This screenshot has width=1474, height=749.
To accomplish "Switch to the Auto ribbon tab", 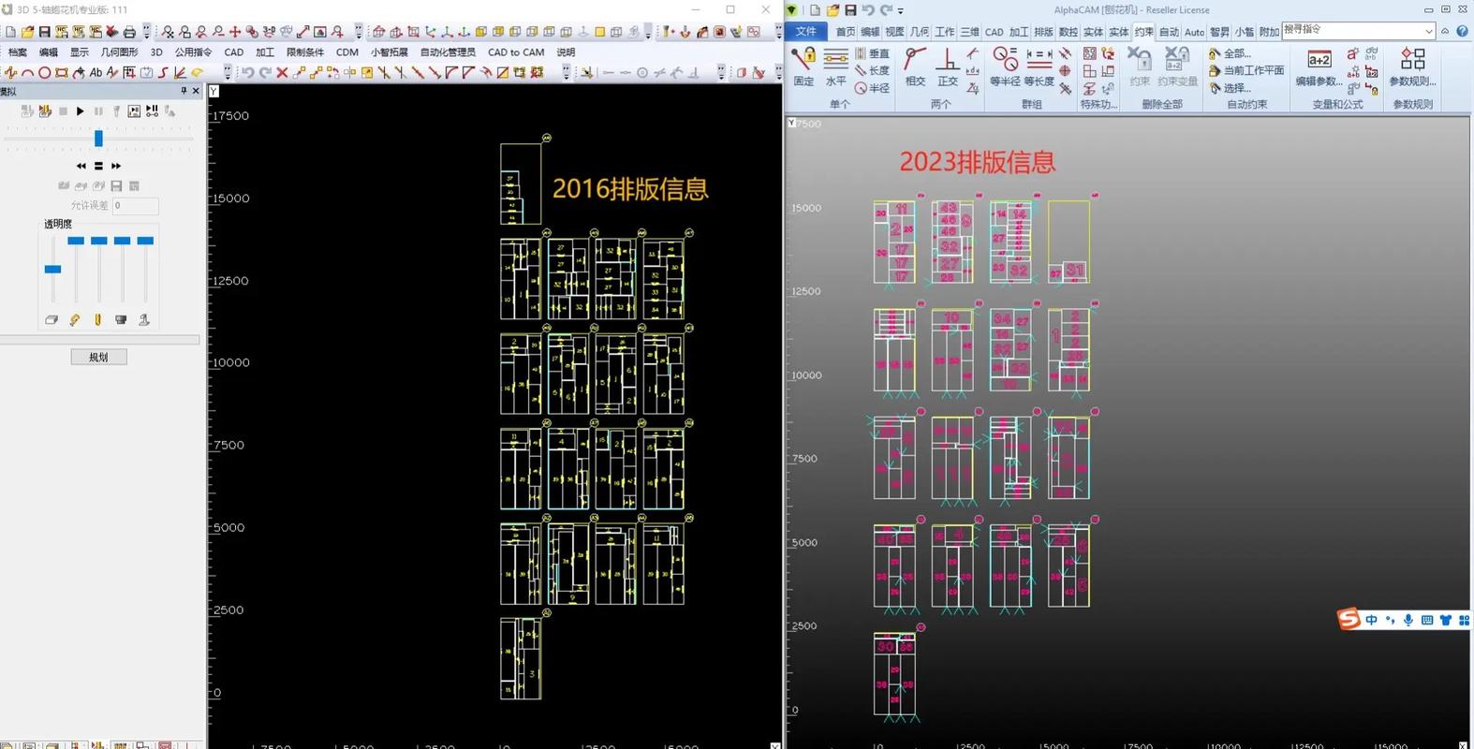I will pyautogui.click(x=1194, y=32).
